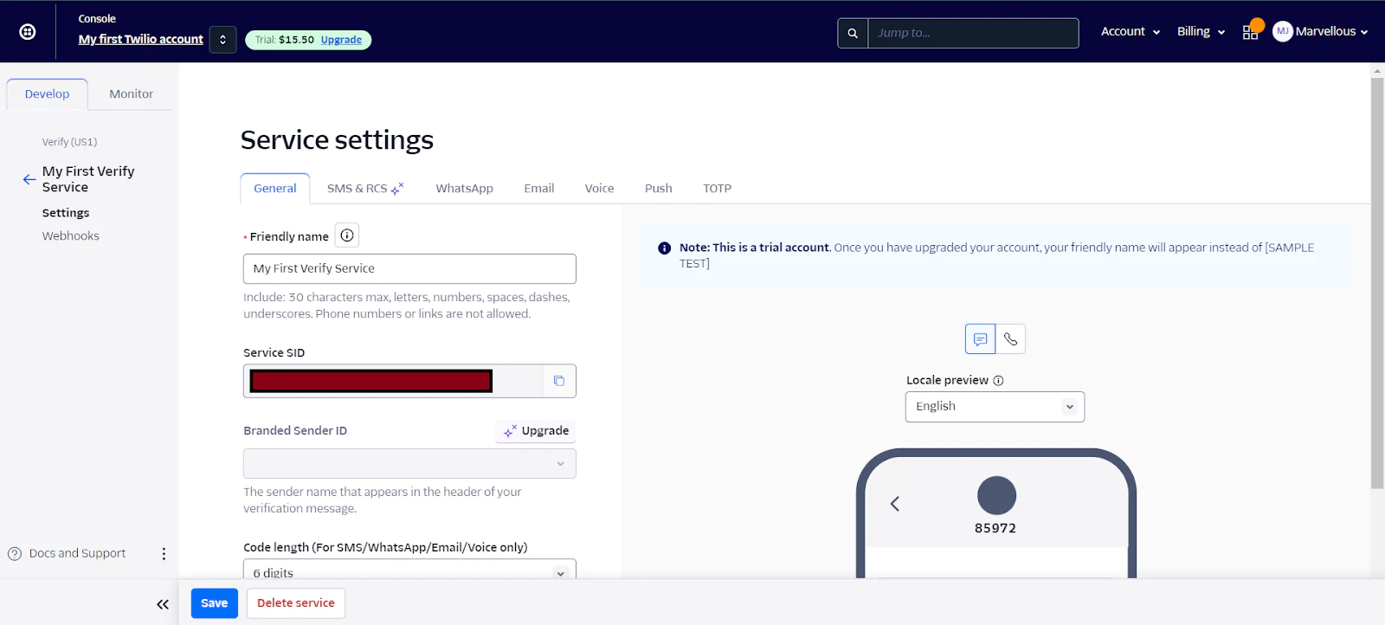Open the products grid icon with notification
Image resolution: width=1385 pixels, height=625 pixels.
(1251, 31)
